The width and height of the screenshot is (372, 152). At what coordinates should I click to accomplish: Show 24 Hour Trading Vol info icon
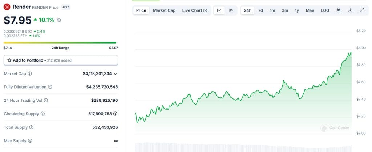pyautogui.click(x=46, y=101)
